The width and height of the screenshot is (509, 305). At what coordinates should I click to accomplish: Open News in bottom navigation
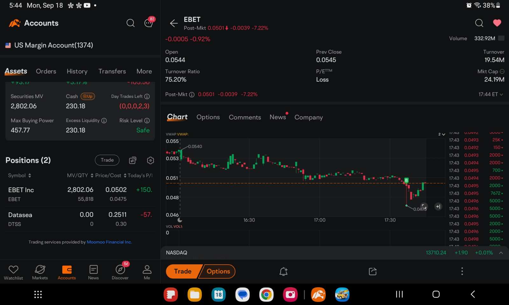[94, 272]
